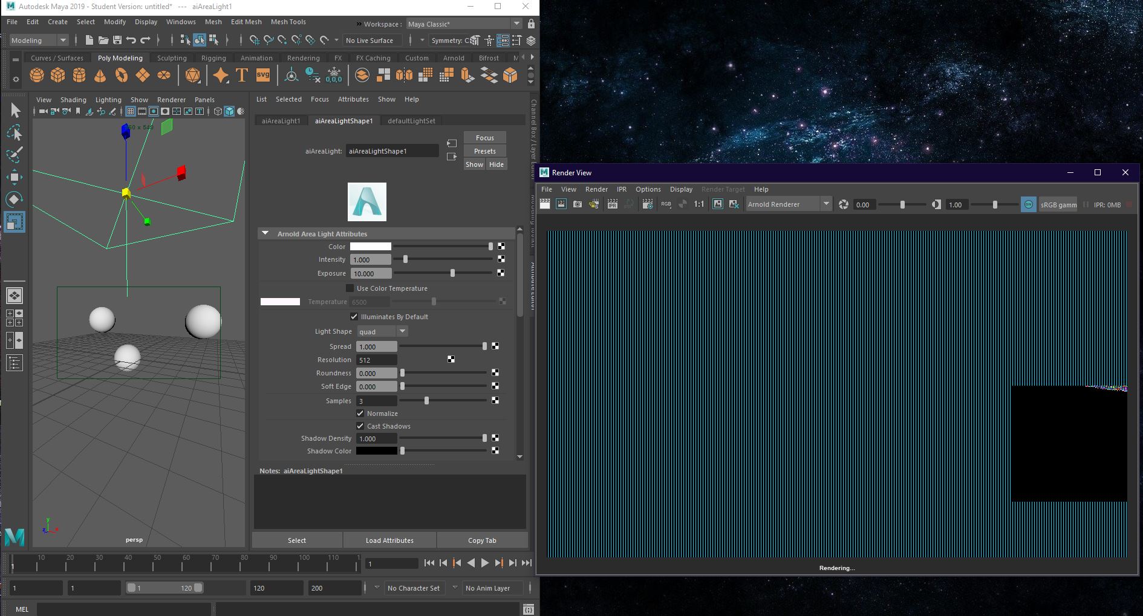Click Select button at Attribute Editor bottom
This screenshot has width=1143, height=616.
(x=297, y=540)
